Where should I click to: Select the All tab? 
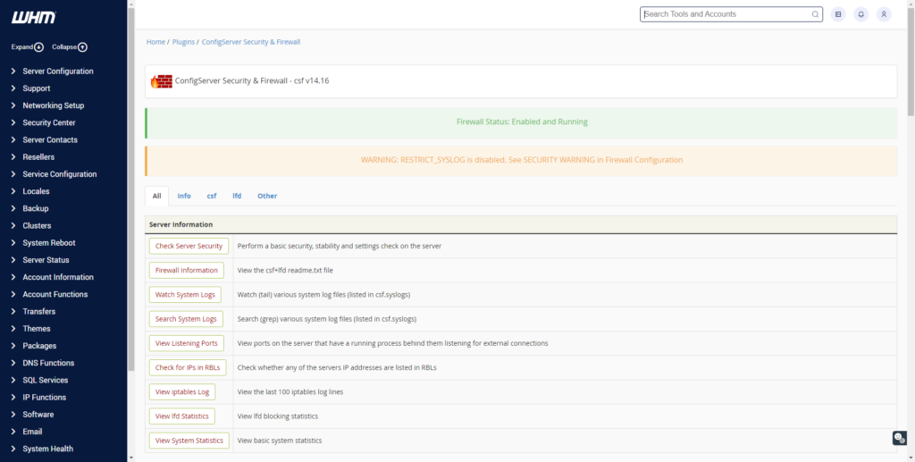click(157, 196)
